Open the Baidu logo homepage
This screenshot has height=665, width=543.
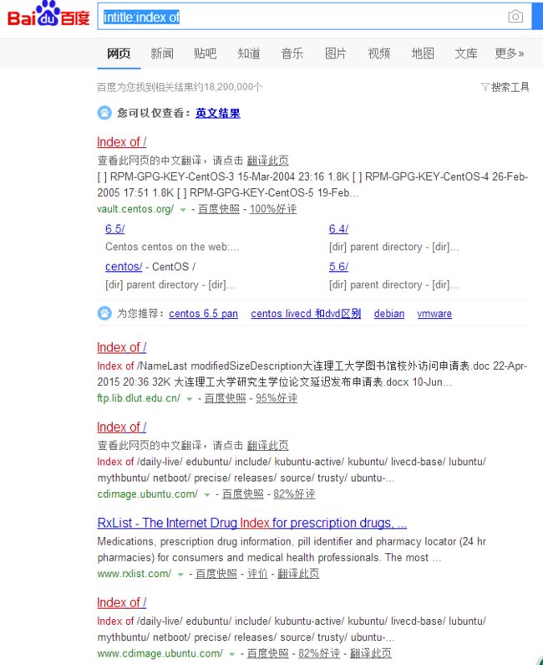(x=48, y=14)
